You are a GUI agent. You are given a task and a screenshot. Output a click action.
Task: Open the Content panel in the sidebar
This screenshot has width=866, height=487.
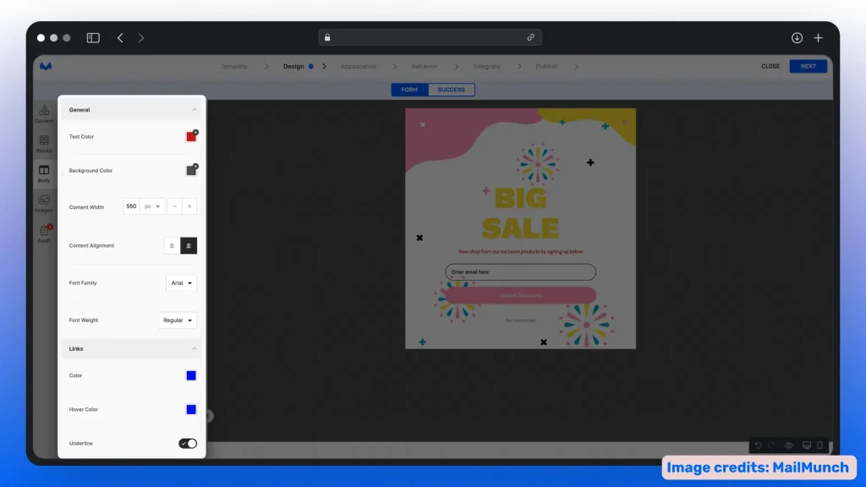[44, 115]
